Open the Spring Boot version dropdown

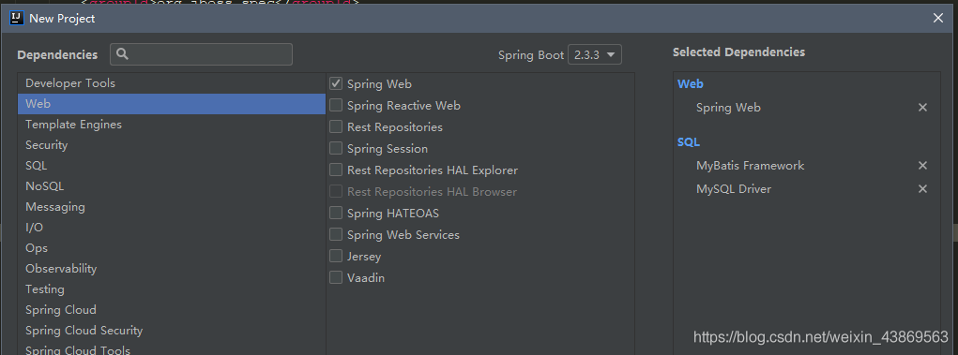(x=595, y=55)
